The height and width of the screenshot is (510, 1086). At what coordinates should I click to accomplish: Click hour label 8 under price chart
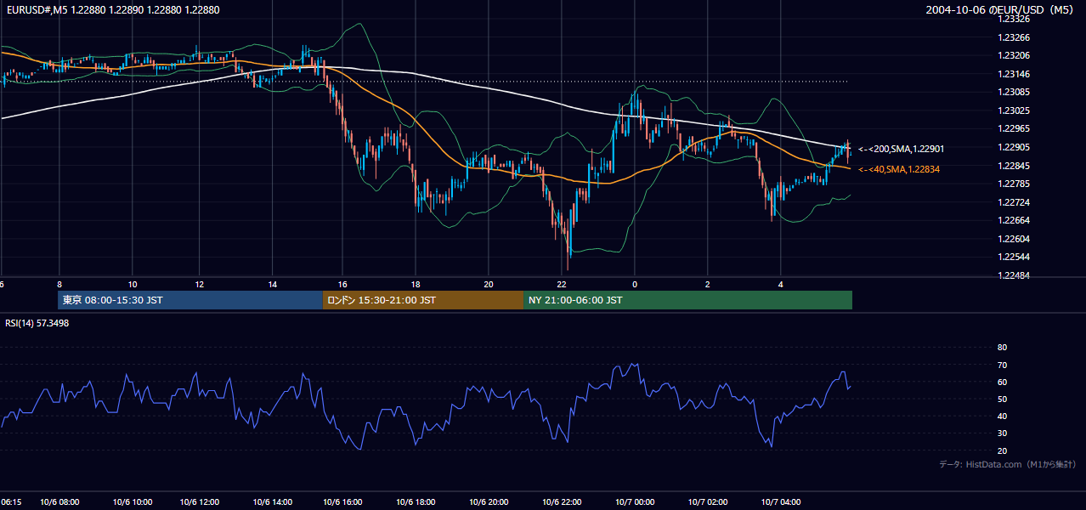59,284
